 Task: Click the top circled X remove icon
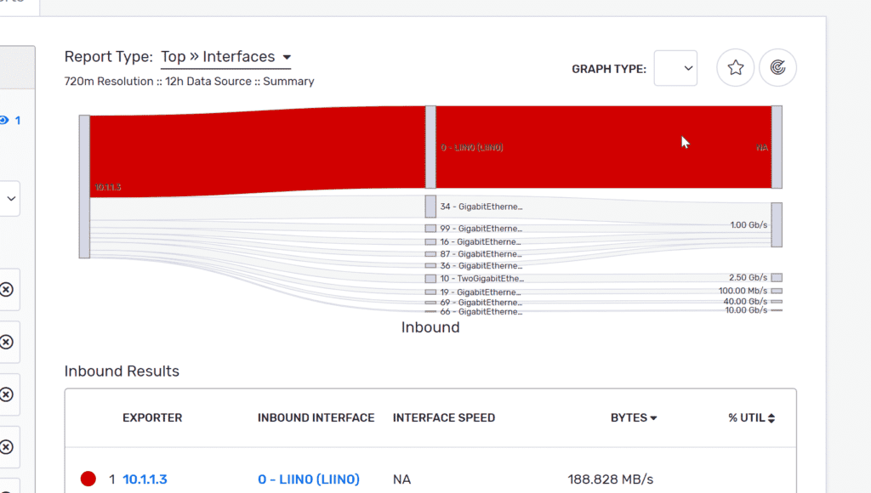pyautogui.click(x=6, y=289)
